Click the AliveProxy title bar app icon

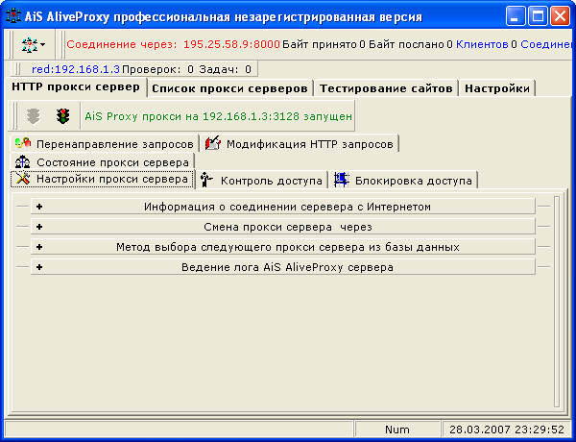pyautogui.click(x=13, y=16)
